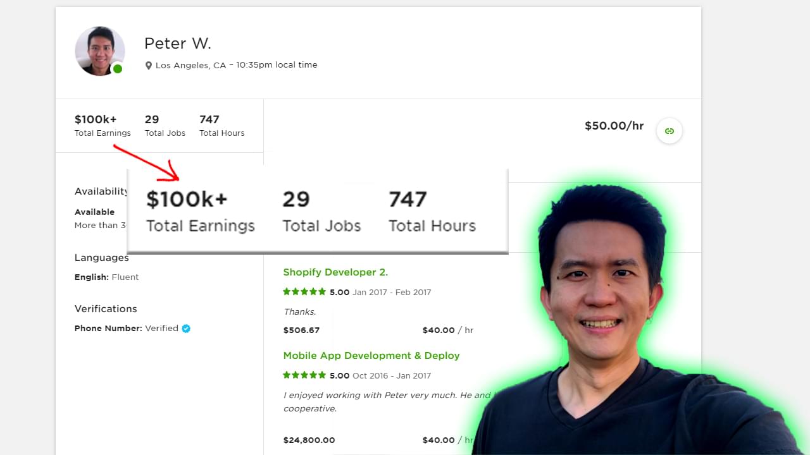Click the Los Angeles, CA local time text
Screen dimensions: 810x455
tap(237, 65)
